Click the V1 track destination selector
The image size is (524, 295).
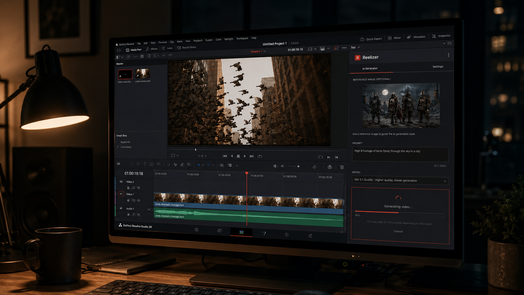coord(121,194)
